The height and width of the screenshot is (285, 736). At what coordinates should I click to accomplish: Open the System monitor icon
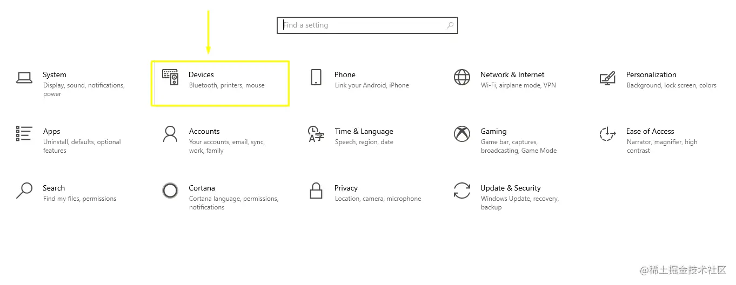(24, 78)
